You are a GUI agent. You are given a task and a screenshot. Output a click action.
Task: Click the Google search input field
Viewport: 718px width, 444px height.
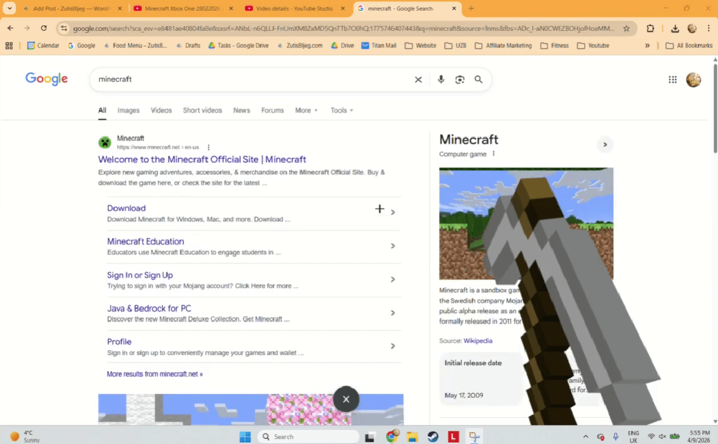pos(250,80)
